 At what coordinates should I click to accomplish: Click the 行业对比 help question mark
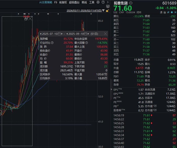(52, 43)
